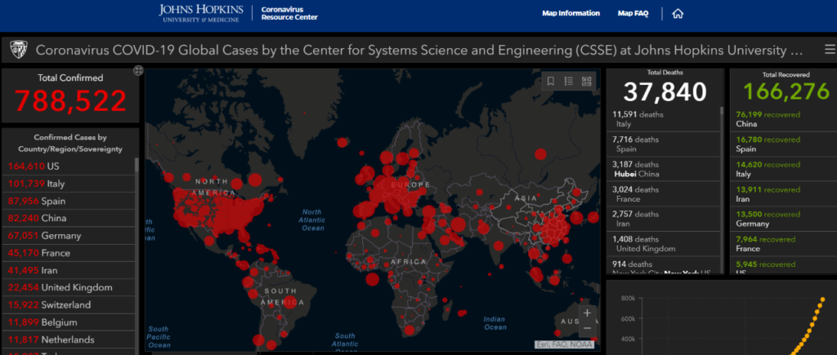This screenshot has width=837, height=355.
Task: Click the SOUTH AMERICA label on the map
Action: [x=282, y=296]
